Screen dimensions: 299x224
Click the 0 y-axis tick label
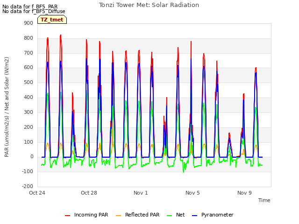click(x=32, y=157)
